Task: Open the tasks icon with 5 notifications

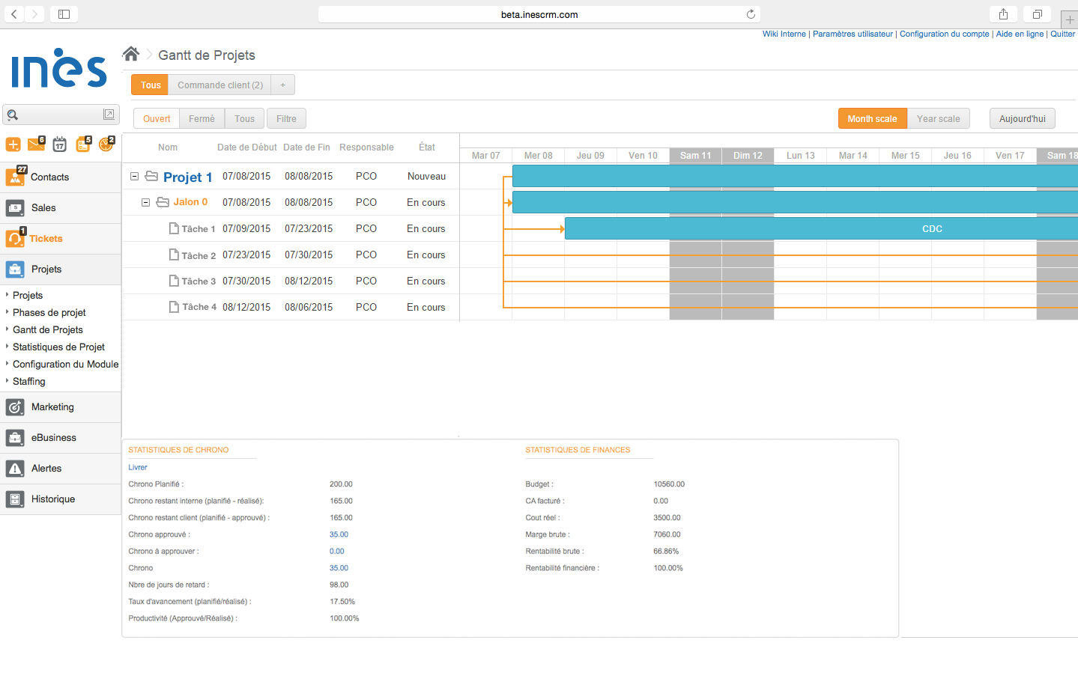Action: (82, 144)
